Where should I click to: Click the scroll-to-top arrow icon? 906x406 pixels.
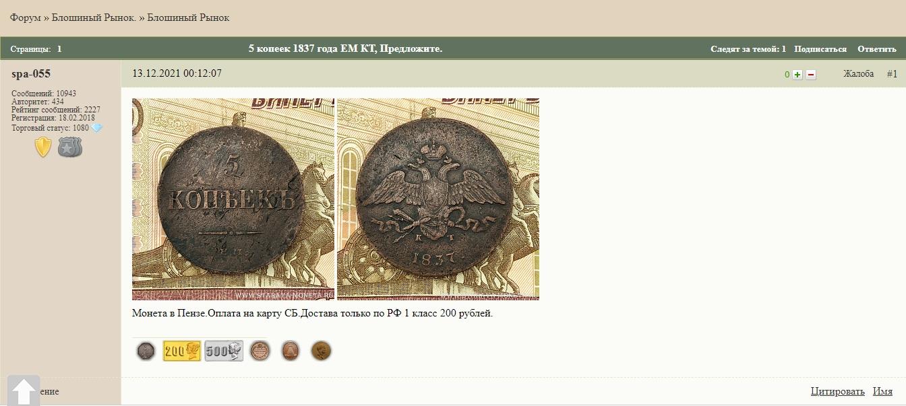coord(24,391)
